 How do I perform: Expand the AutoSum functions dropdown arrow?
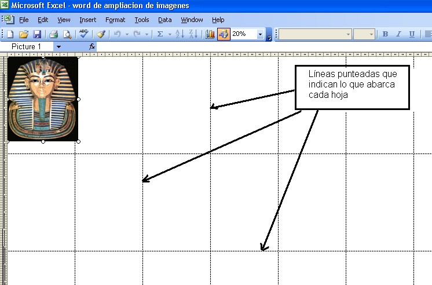170,34
